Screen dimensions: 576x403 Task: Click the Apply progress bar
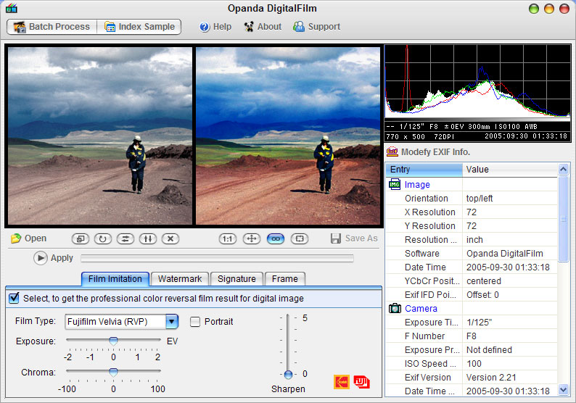pyautogui.click(x=217, y=258)
